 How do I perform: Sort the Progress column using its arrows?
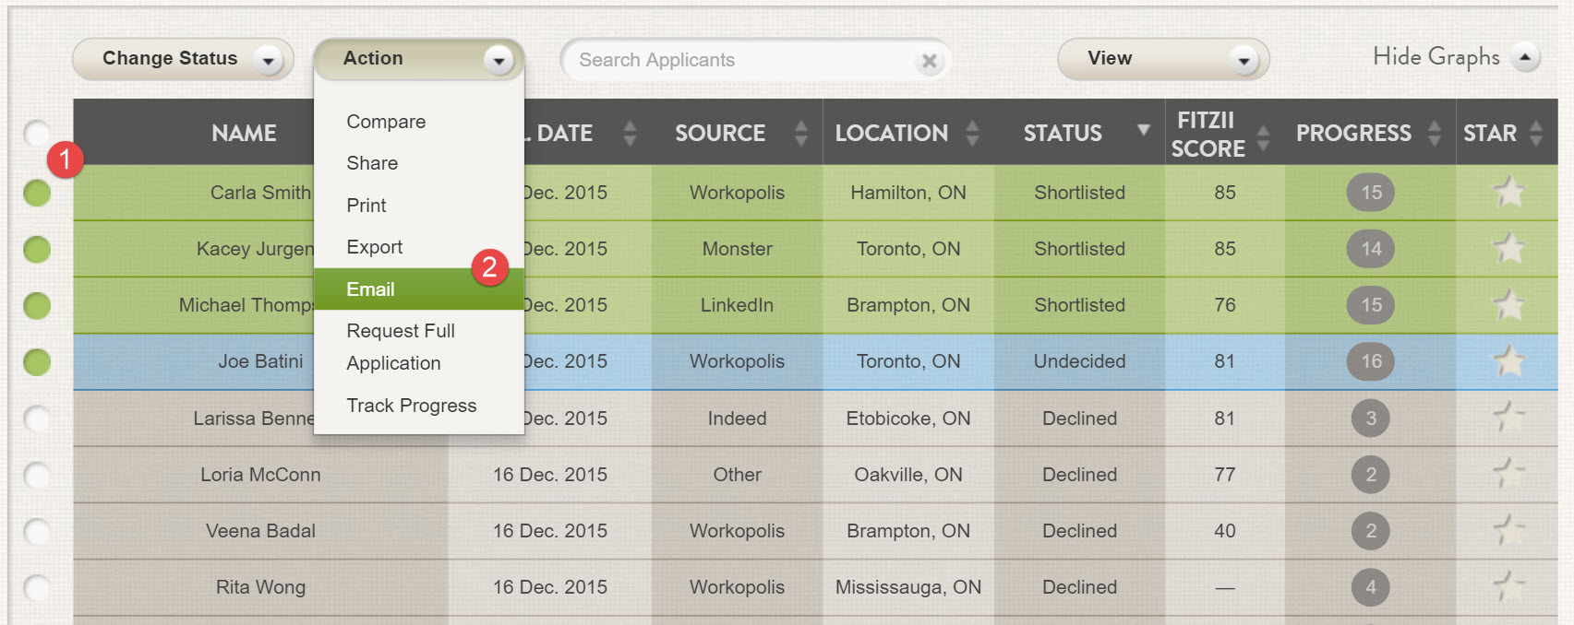click(x=1434, y=134)
